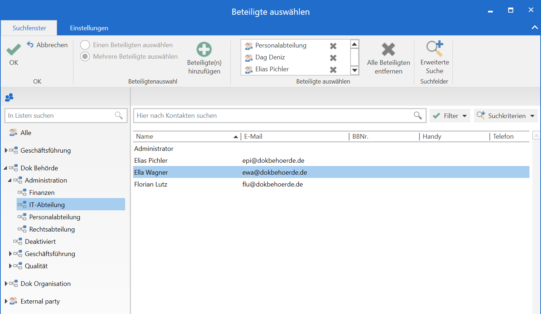Click the 'In Listen suchen' input field
This screenshot has width=541, height=314.
coord(60,116)
